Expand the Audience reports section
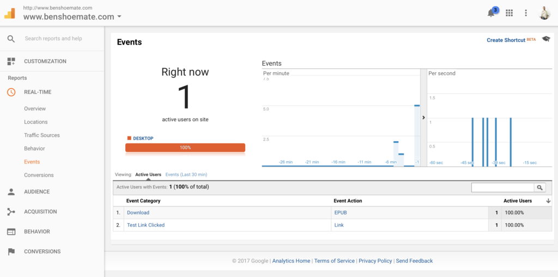Screen dimensions: 558x277 (x=37, y=192)
